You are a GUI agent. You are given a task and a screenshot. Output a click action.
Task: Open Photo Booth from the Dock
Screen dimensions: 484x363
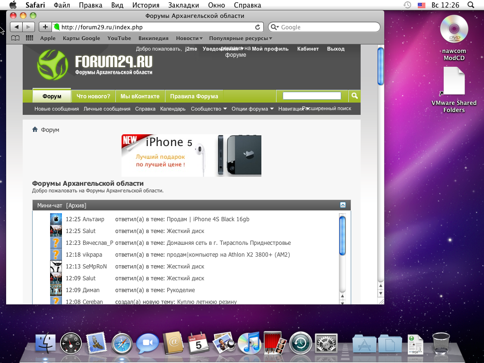(x=275, y=343)
